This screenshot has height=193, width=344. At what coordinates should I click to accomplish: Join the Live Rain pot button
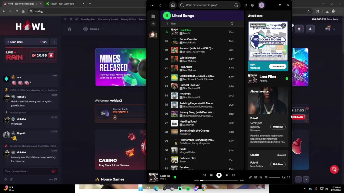[51, 55]
